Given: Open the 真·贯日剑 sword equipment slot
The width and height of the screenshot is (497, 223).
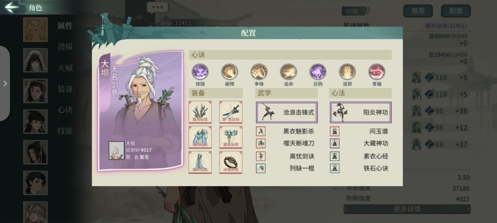Looking at the screenshot, I should click(x=231, y=112).
